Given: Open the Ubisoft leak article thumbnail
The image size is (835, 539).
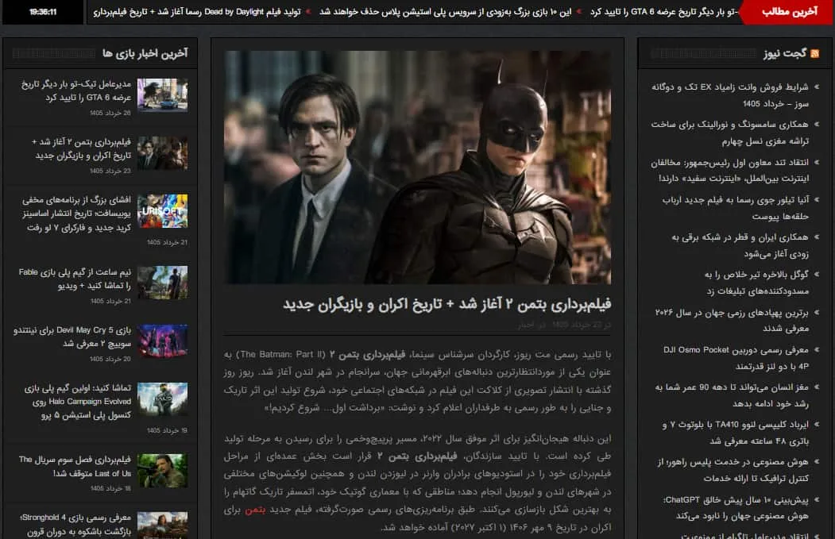Looking at the screenshot, I should coord(162,210).
